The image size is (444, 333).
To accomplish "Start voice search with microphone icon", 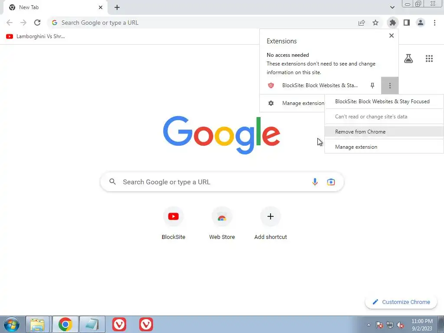I will (315, 182).
